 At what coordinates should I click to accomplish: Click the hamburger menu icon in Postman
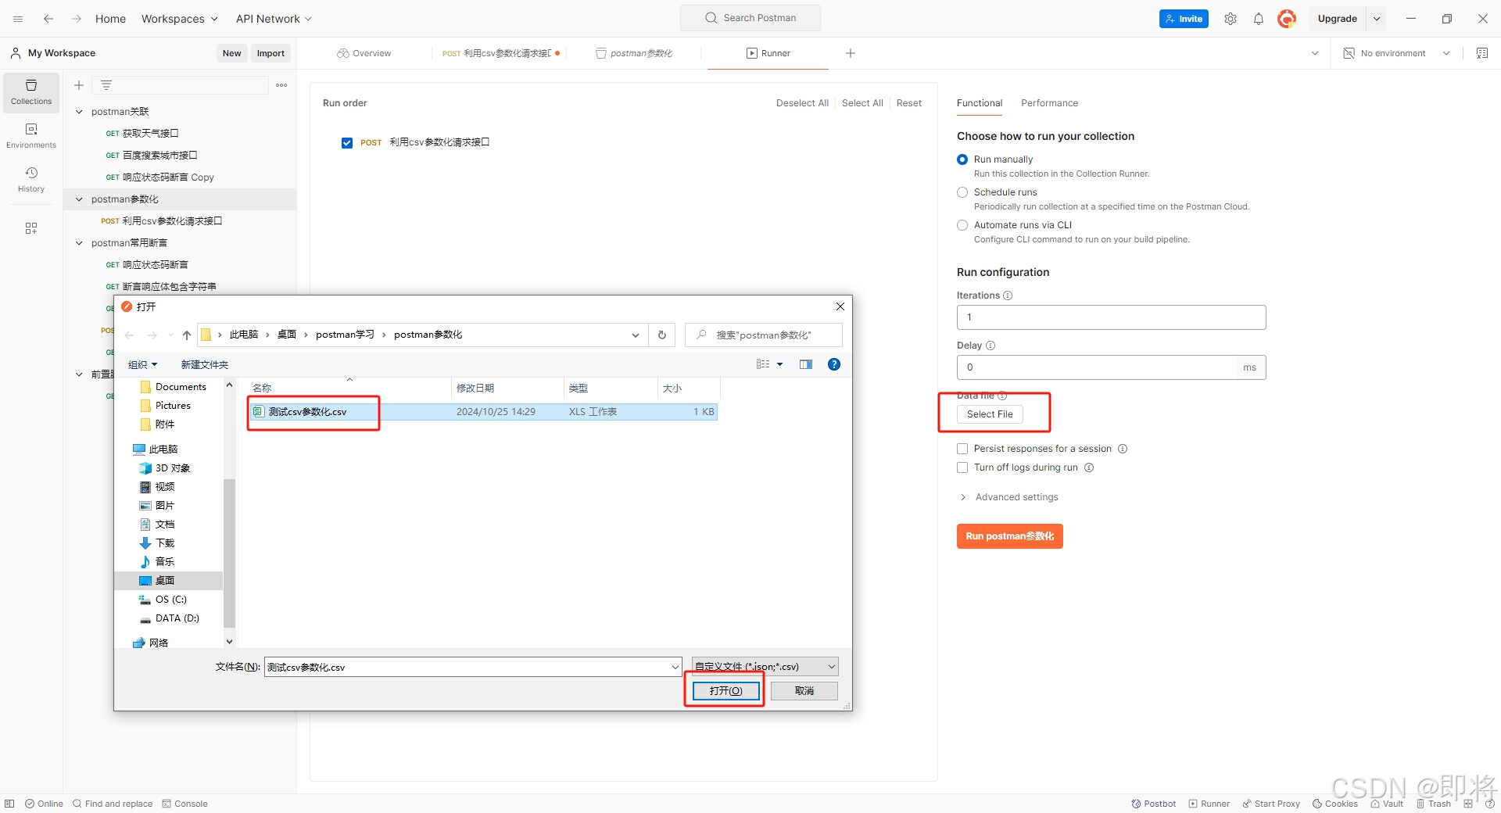click(x=18, y=19)
